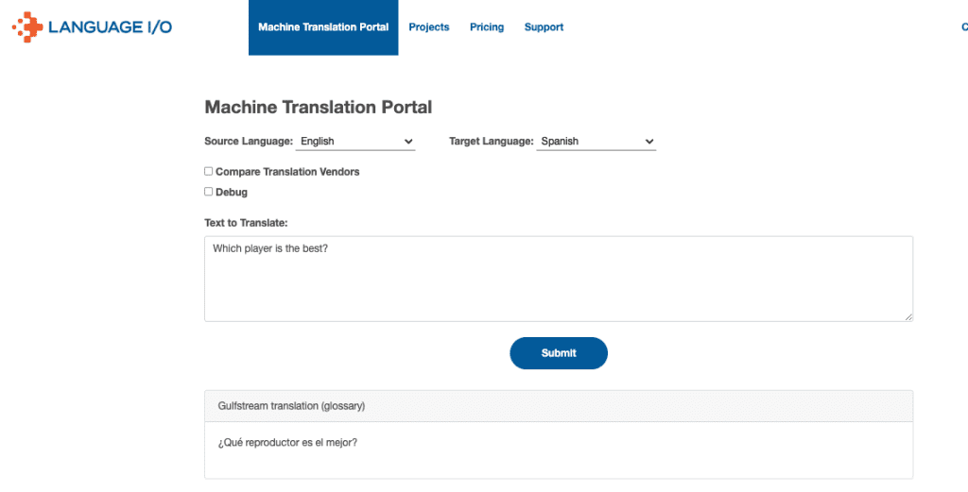Click the cut-off link at right of navbar
Screen dimensions: 968x492
tap(963, 27)
